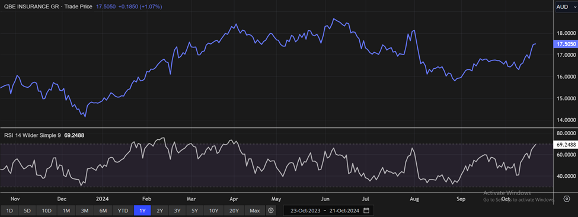The width and height of the screenshot is (578, 217).
Task: Choose the YTD range
Action: 123,210
